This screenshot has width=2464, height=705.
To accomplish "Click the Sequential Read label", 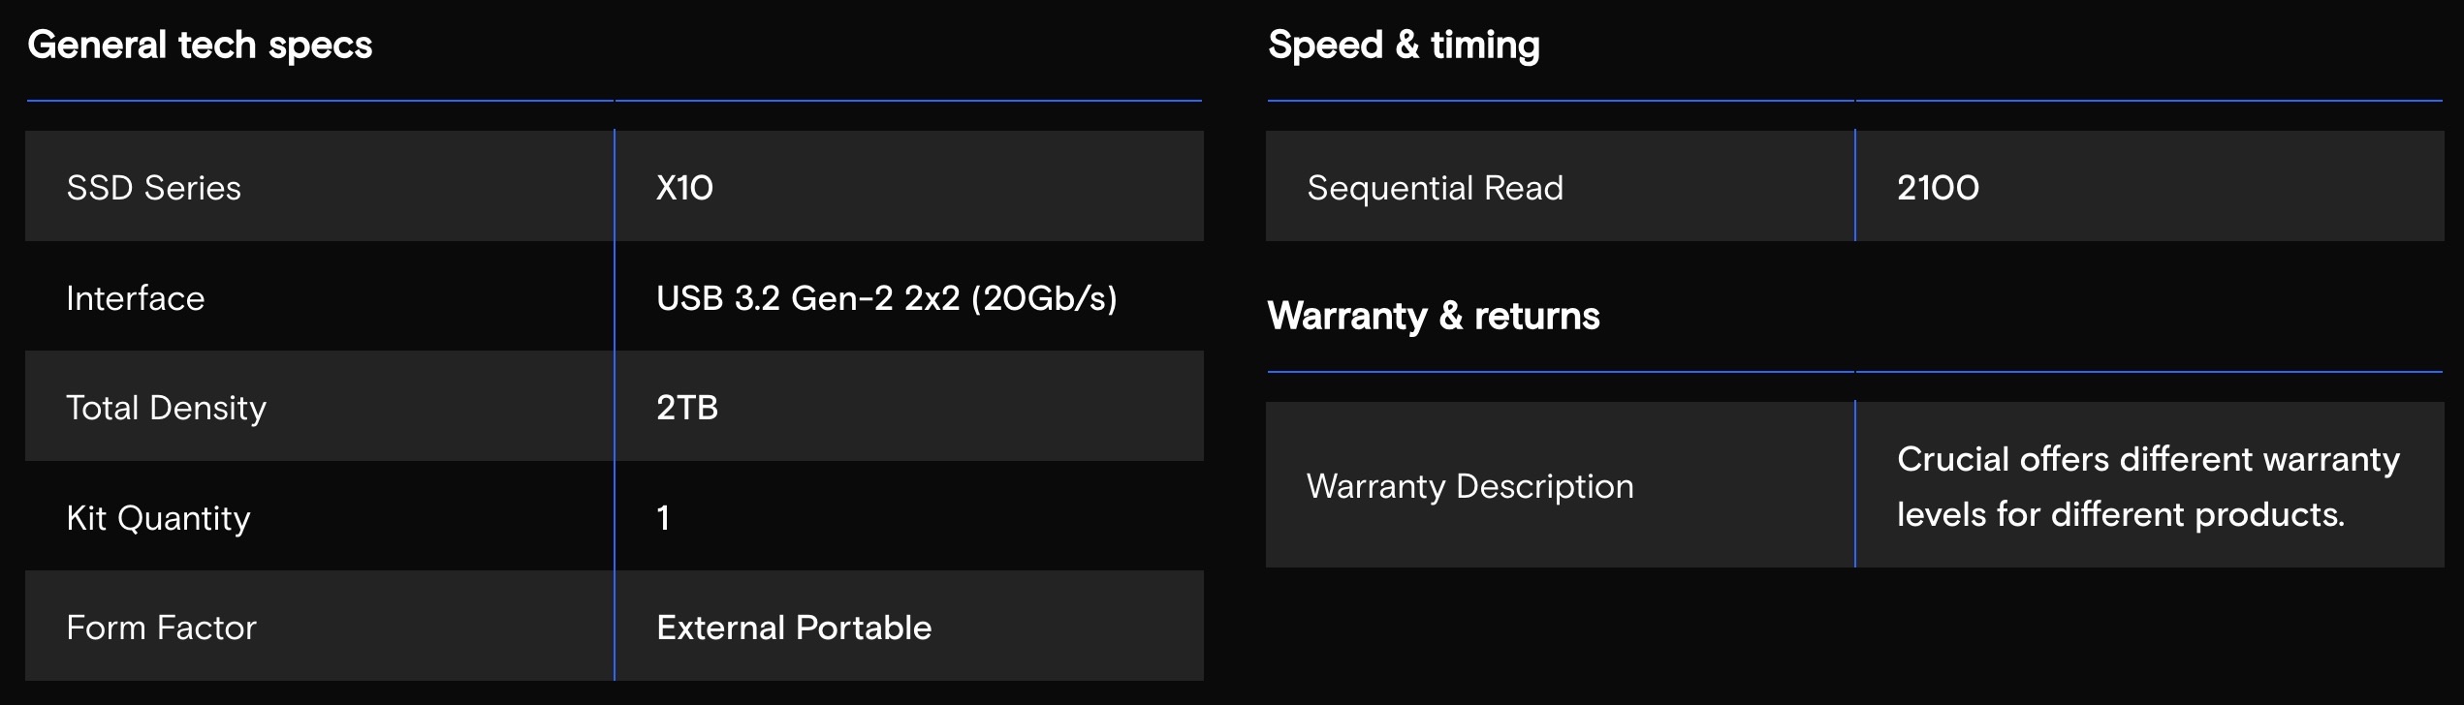I will click(x=1435, y=188).
